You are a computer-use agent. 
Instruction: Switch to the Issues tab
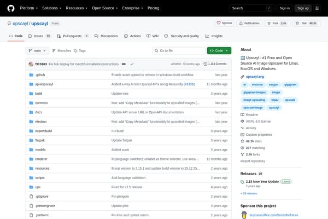[x=39, y=36]
